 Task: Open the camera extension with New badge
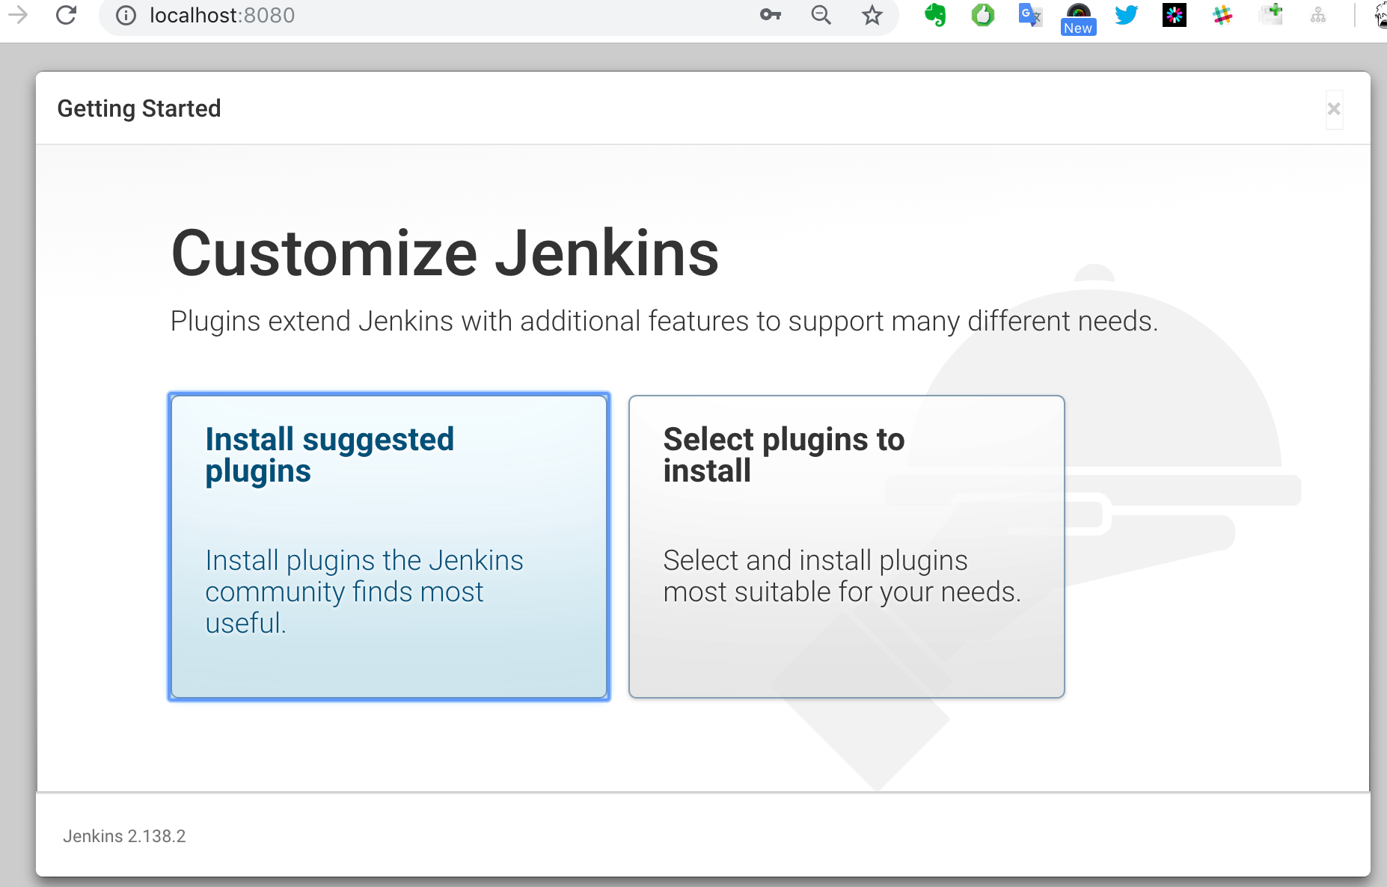click(x=1078, y=13)
